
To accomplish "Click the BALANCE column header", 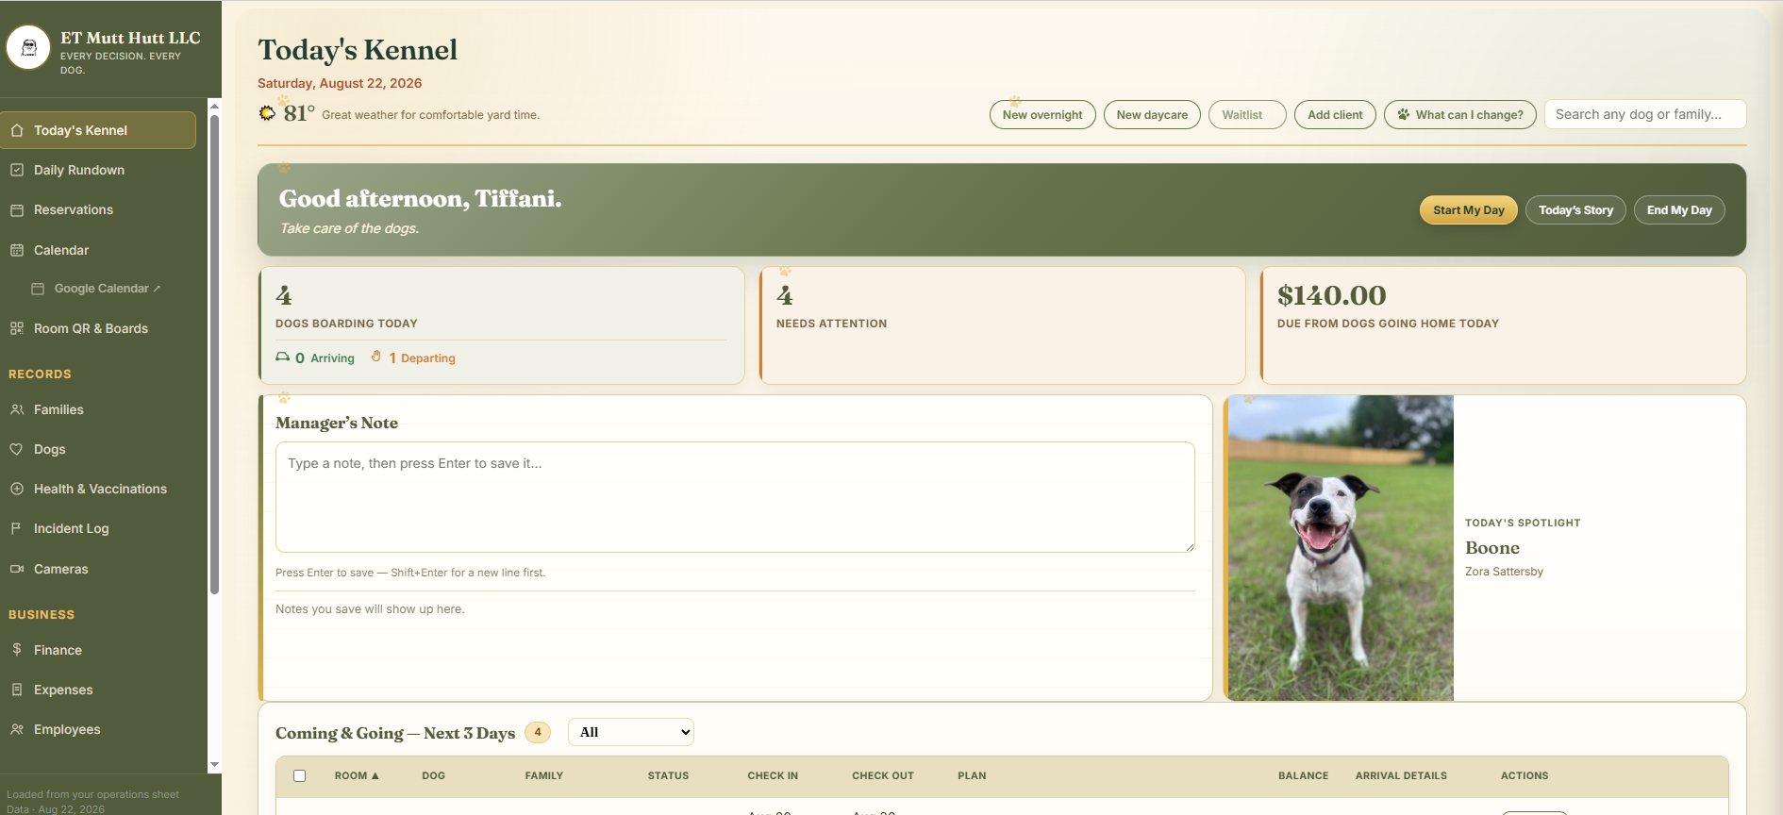I will coord(1303,775).
